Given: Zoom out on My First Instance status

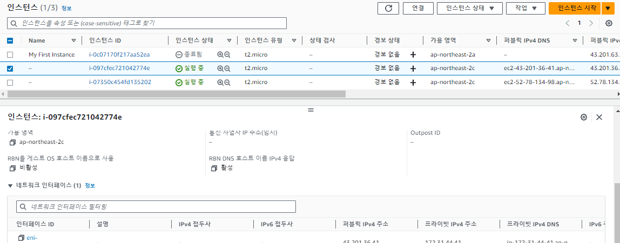Looking at the screenshot, I should pyautogui.click(x=227, y=55).
